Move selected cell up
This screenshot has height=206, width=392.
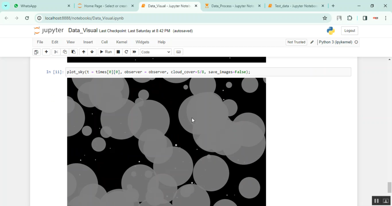(83, 52)
